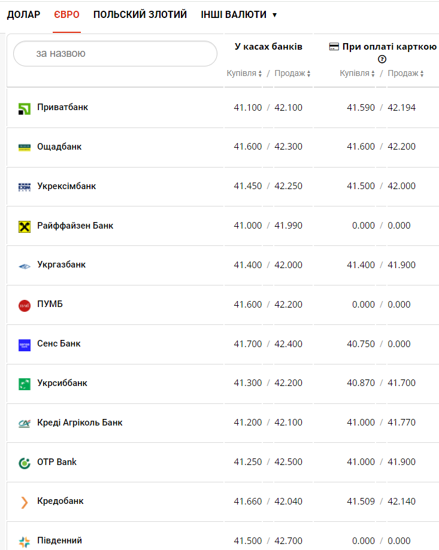Click the Укрексімбанк logo icon
This screenshot has width=439, height=550.
click(24, 187)
